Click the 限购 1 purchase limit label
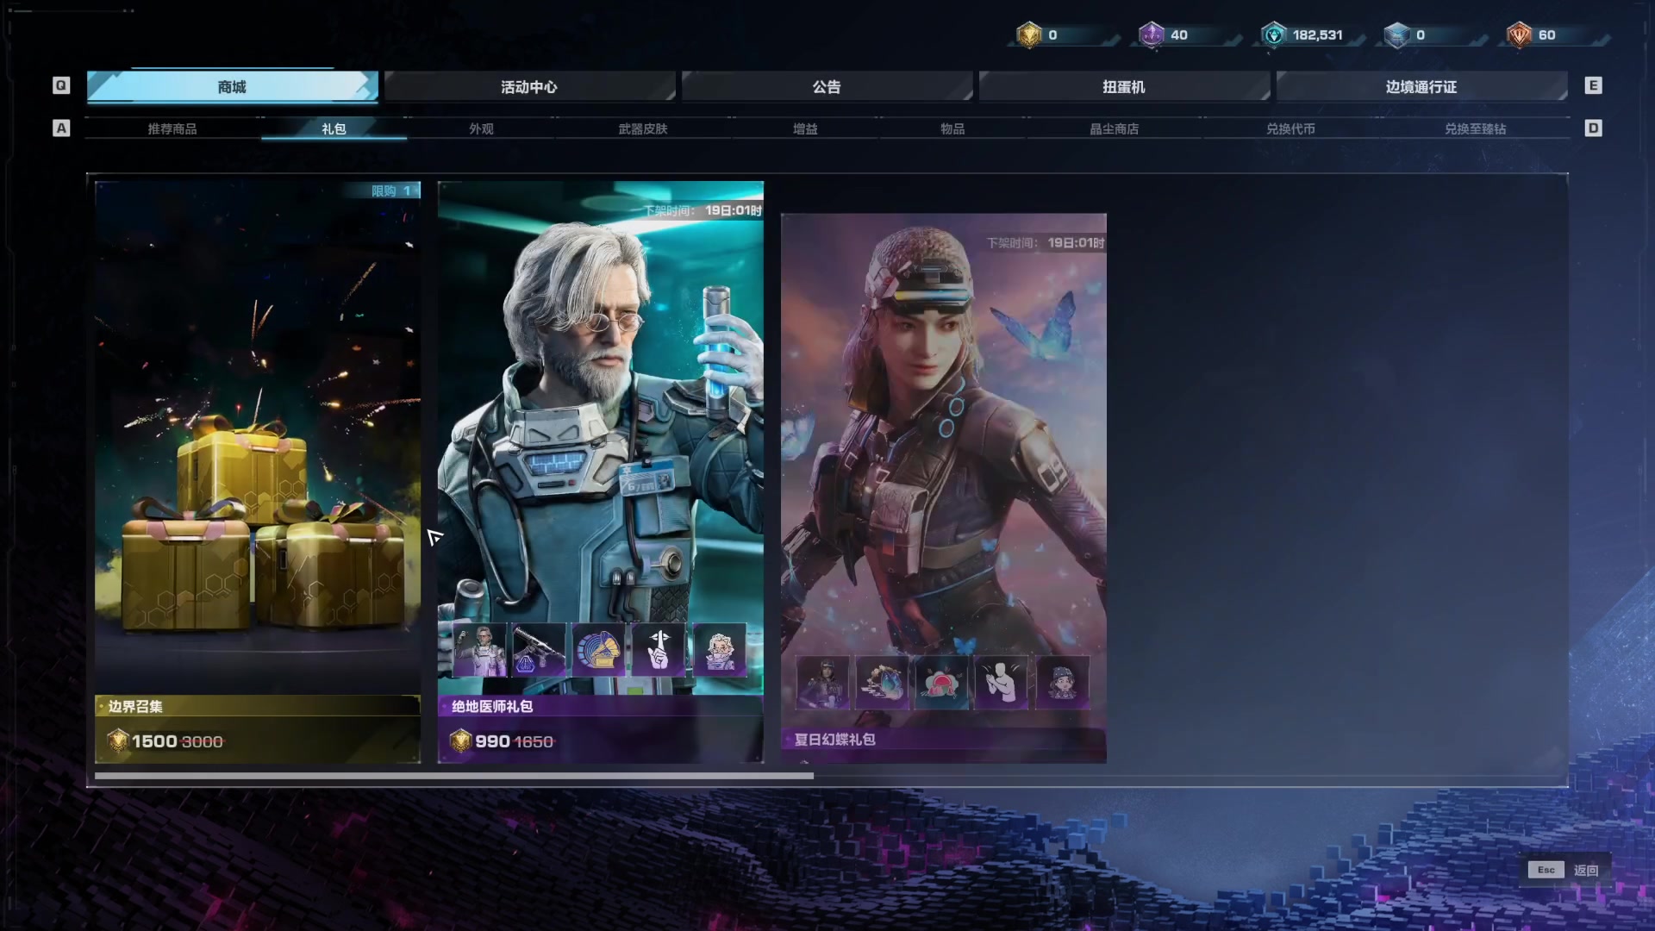 point(391,191)
